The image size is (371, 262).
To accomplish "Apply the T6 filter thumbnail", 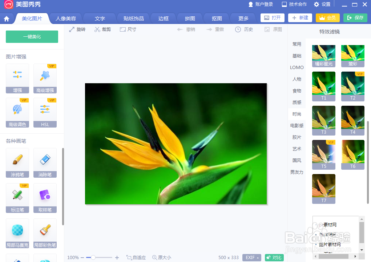I will tap(353, 155).
